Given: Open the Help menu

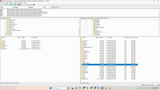Looking at the screenshot, I should click(x=25, y=3).
